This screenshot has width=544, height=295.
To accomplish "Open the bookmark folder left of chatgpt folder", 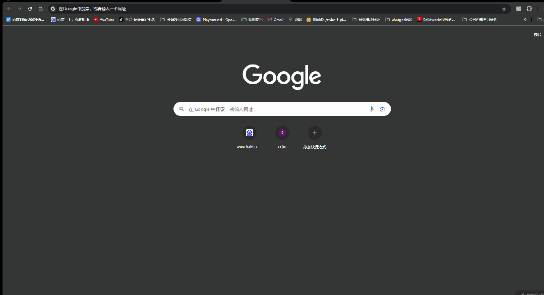I will (x=366, y=20).
